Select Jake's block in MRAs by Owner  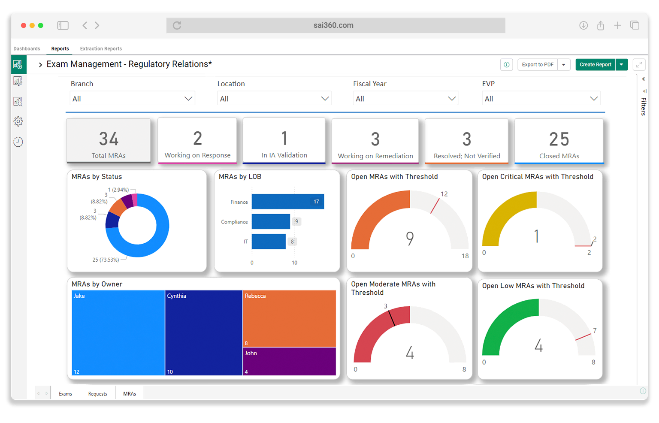(x=118, y=333)
